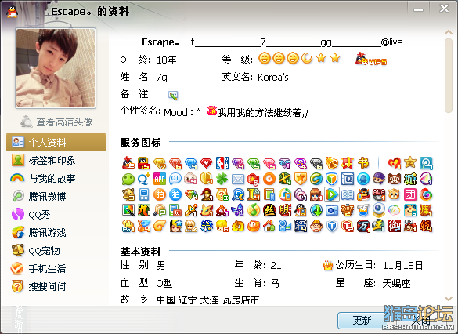Viewport: 458px width, 334px height.
Task: Open the envelope mail service icon
Action: point(238,180)
